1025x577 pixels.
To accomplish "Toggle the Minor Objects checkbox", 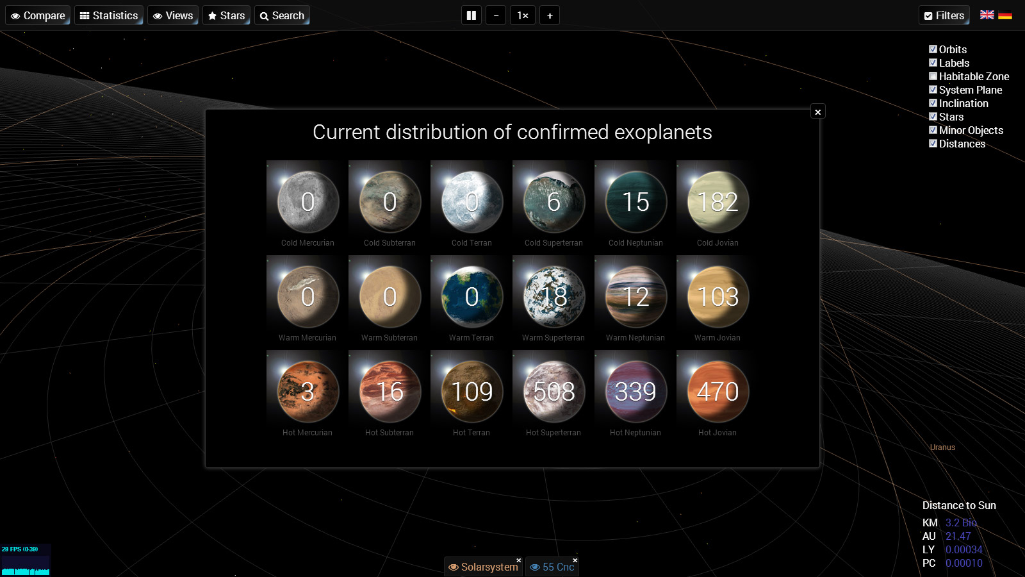I will (933, 130).
